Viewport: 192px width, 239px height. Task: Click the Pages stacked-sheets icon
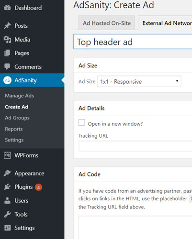coord(7,53)
